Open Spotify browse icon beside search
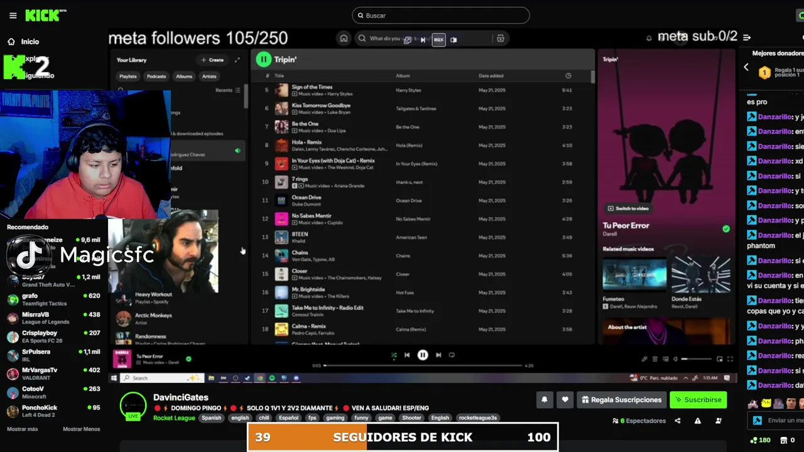Image resolution: width=804 pixels, height=452 pixels. pyautogui.click(x=500, y=38)
